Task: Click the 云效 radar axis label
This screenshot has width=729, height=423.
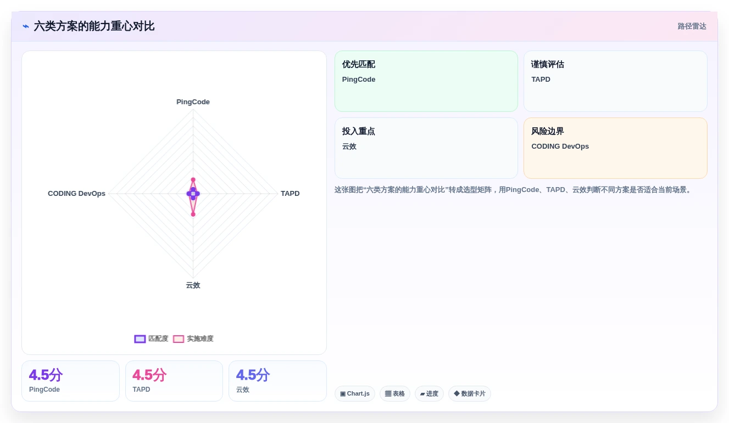Action: pos(193,285)
